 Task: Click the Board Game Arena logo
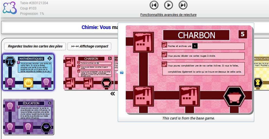[9, 8]
